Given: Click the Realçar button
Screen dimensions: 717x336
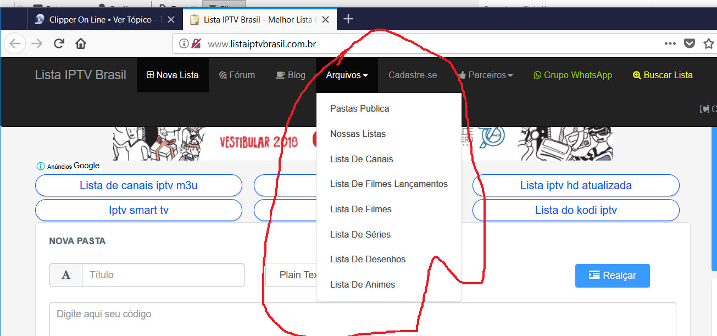Looking at the screenshot, I should pyautogui.click(x=612, y=276).
